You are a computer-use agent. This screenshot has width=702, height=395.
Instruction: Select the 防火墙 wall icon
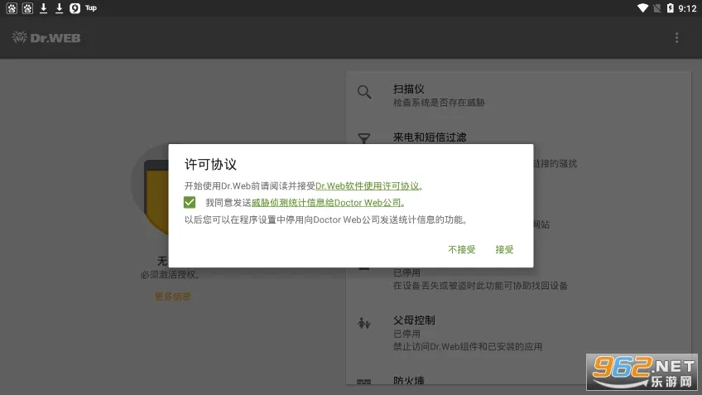(x=364, y=382)
